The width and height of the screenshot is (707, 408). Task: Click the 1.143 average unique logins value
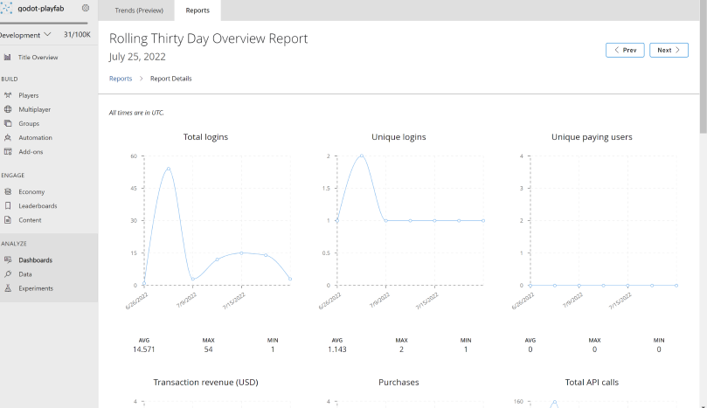click(336, 349)
